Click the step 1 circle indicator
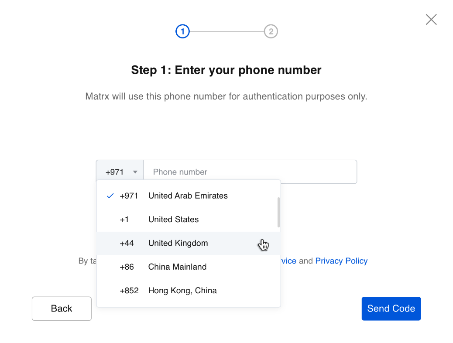This screenshot has width=453, height=343. 182,31
